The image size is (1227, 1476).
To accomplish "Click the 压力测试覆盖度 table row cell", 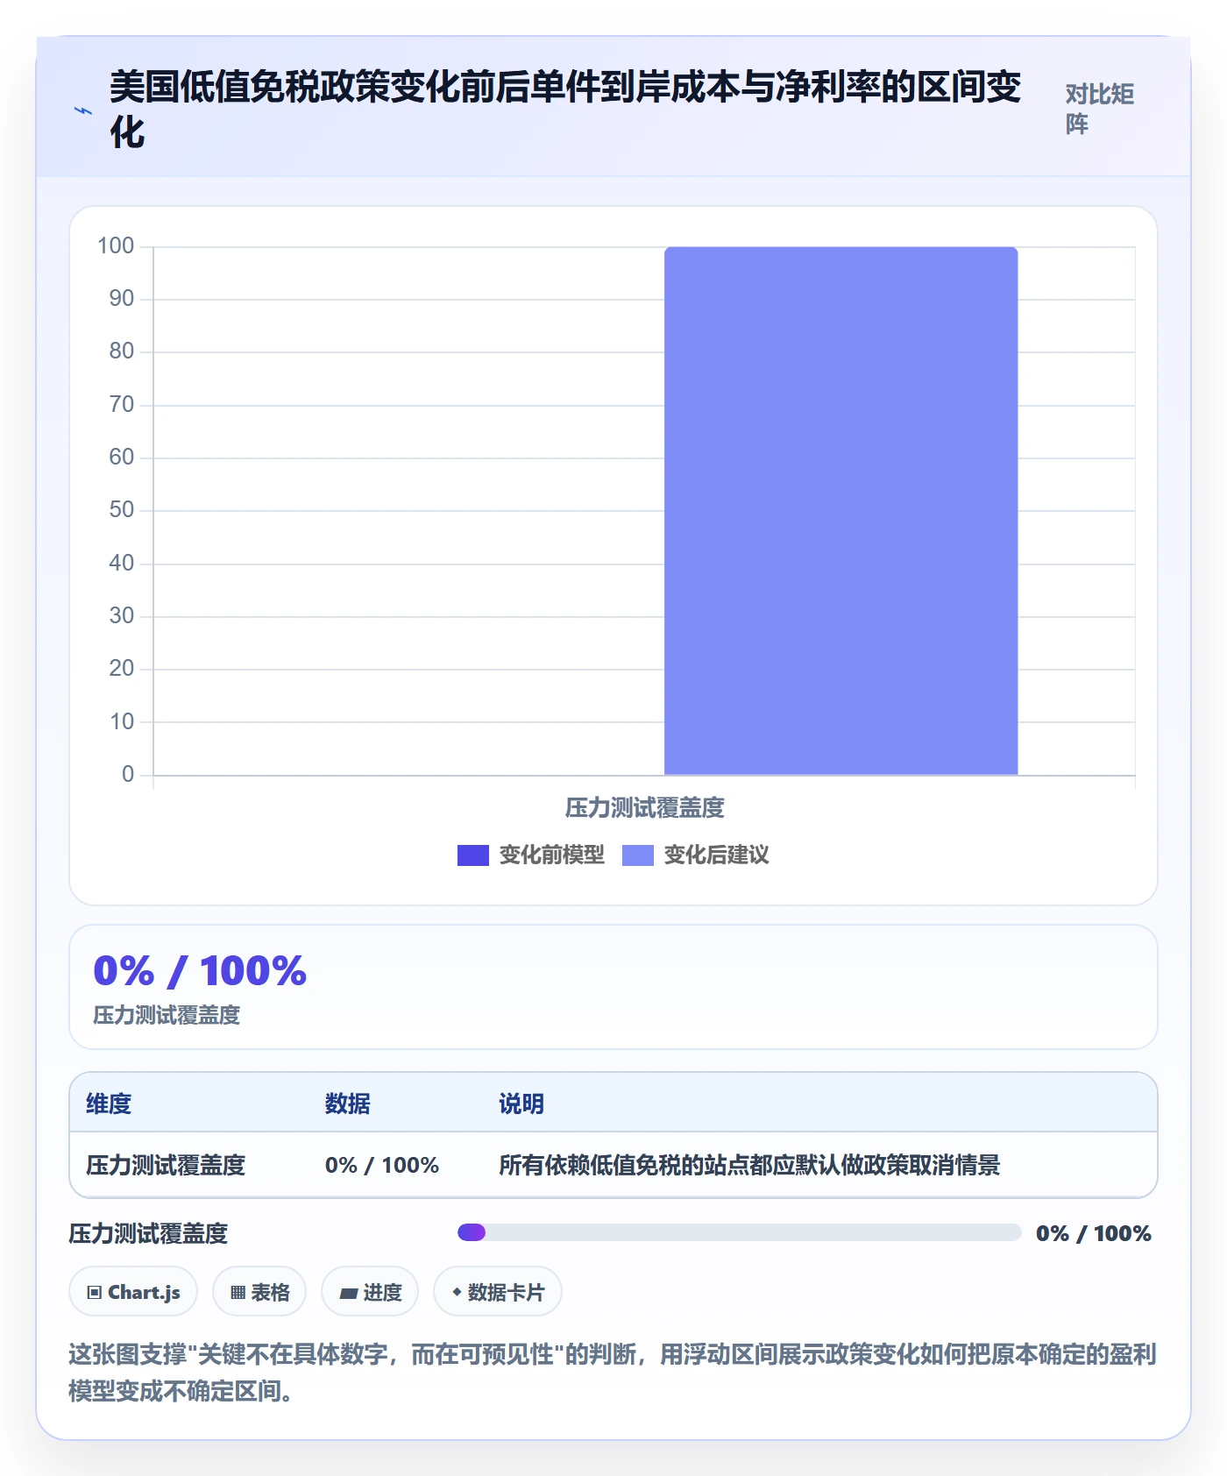I will pyautogui.click(x=166, y=1165).
